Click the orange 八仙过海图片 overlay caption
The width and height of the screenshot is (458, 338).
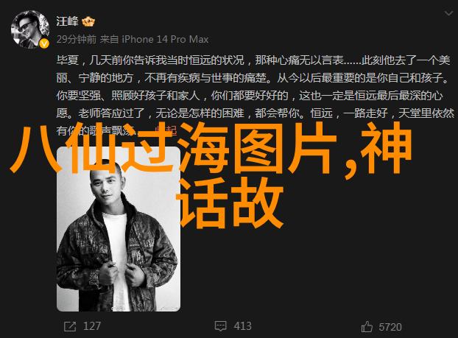tap(174, 147)
